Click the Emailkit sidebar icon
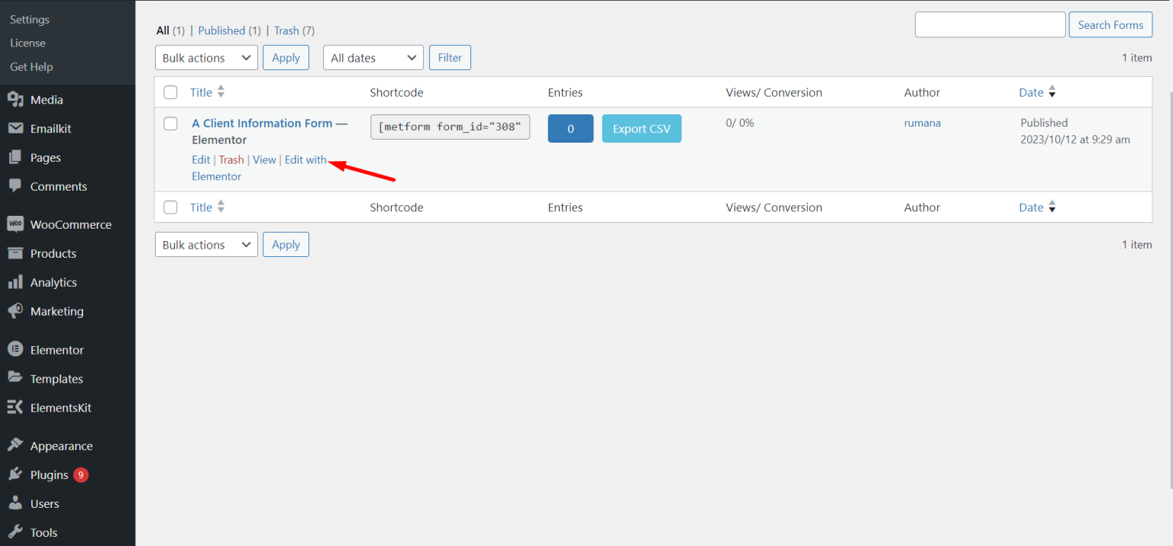 tap(16, 128)
